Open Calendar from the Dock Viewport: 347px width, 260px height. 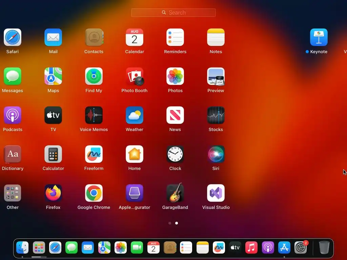[x=154, y=247]
